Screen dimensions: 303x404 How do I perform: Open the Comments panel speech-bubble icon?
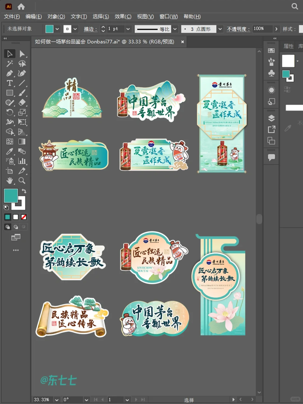click(x=271, y=157)
